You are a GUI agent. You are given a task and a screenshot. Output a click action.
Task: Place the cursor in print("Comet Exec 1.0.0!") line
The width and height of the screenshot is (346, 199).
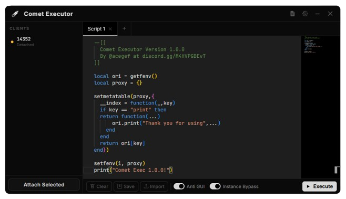pyautogui.click(x=133, y=170)
